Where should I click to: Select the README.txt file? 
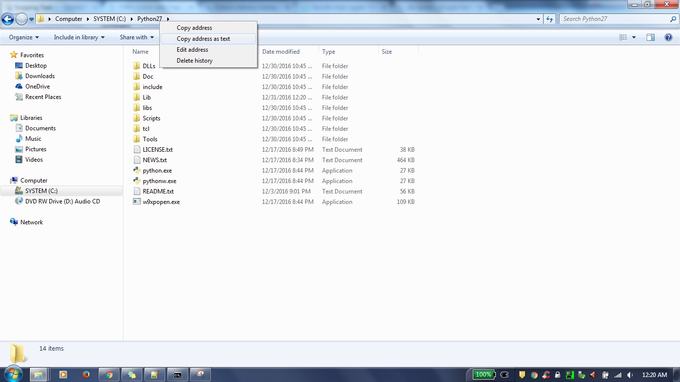point(158,191)
